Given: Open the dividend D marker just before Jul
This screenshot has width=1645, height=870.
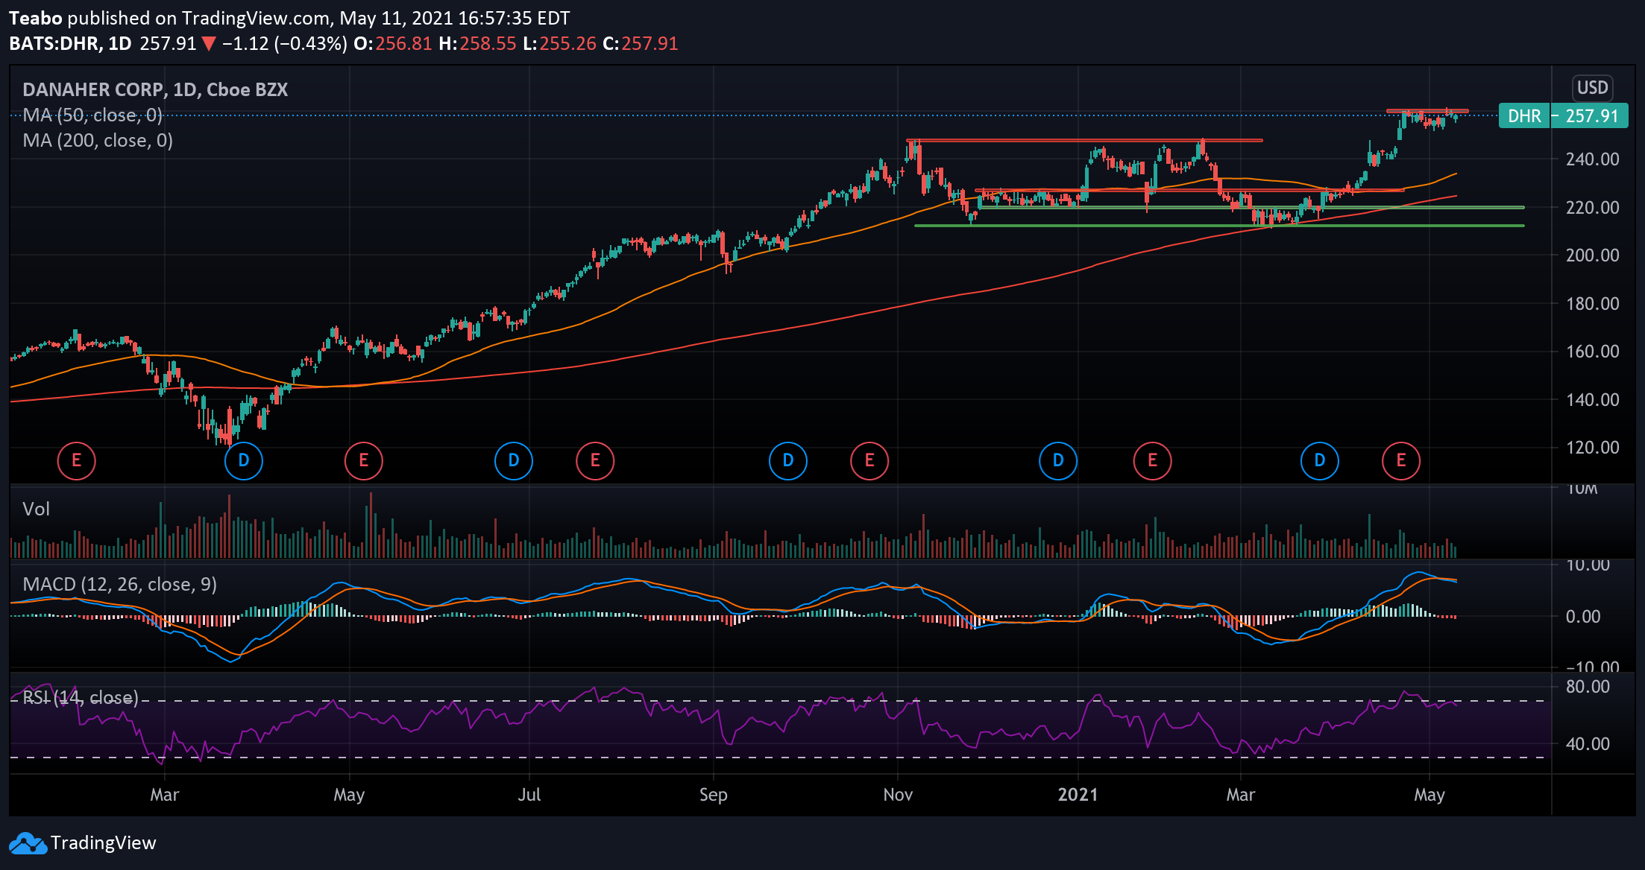Looking at the screenshot, I should 514,460.
